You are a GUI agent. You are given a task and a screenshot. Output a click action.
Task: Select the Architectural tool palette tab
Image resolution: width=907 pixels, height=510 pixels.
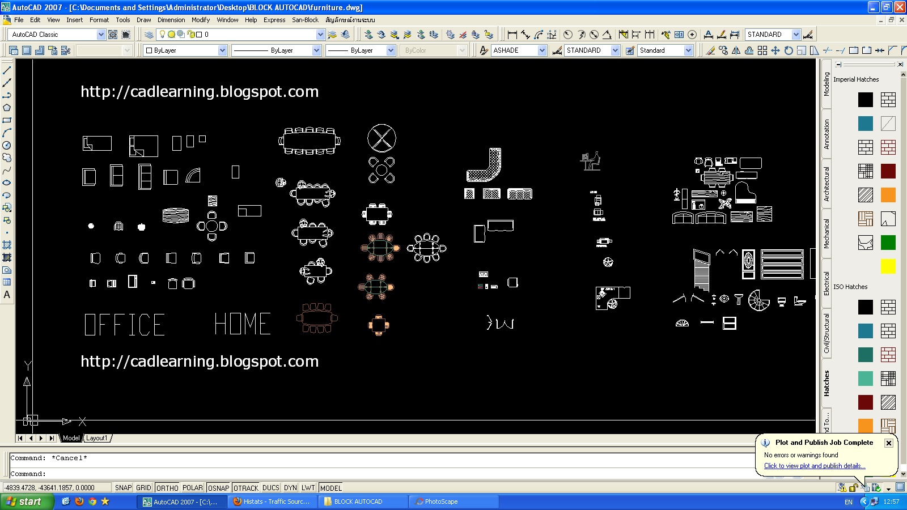(x=827, y=184)
